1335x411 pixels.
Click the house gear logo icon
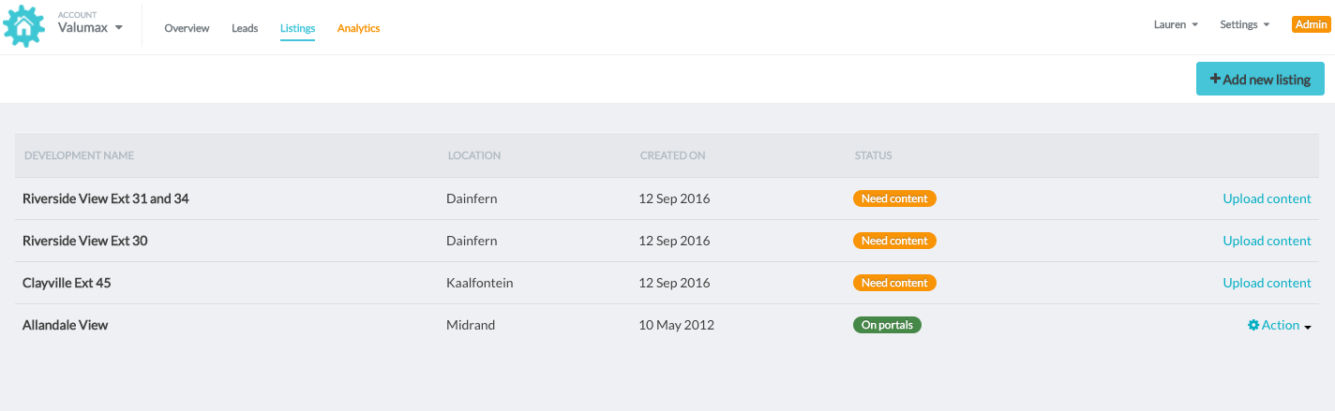point(24,25)
